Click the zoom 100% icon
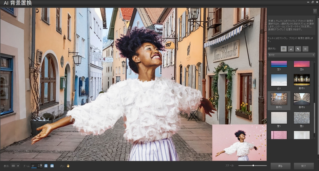The image size is (319, 171). tap(46, 166)
